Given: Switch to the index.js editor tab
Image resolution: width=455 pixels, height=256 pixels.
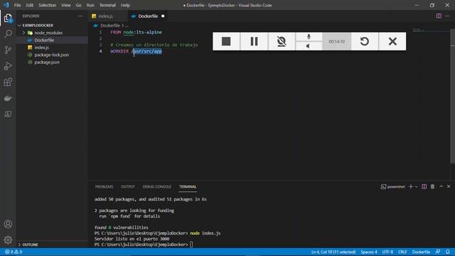Looking at the screenshot, I should (106, 16).
